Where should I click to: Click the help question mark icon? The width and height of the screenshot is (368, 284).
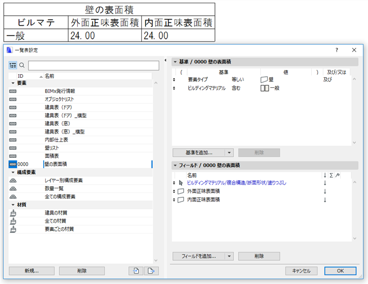coord(337,50)
